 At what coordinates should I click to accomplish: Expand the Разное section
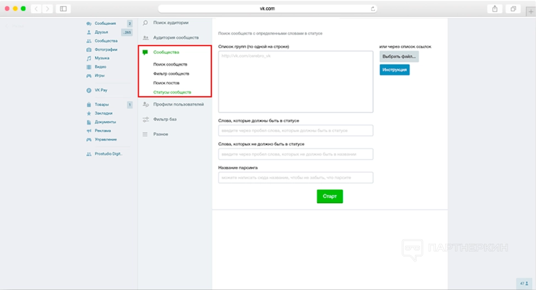[x=161, y=134]
